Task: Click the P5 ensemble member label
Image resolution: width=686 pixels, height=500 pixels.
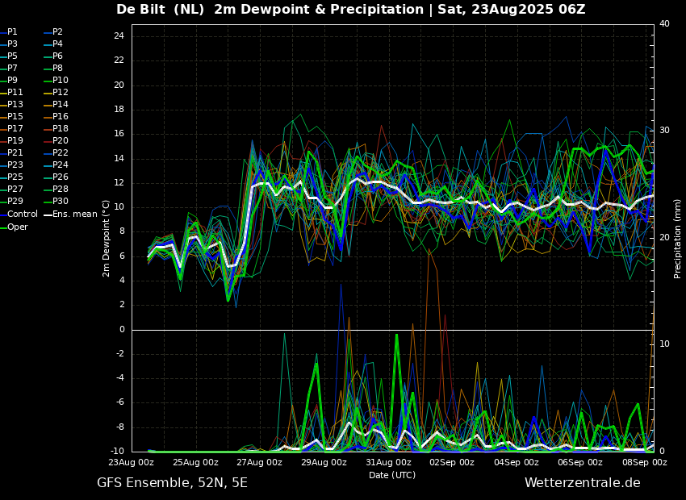Action: point(9,56)
